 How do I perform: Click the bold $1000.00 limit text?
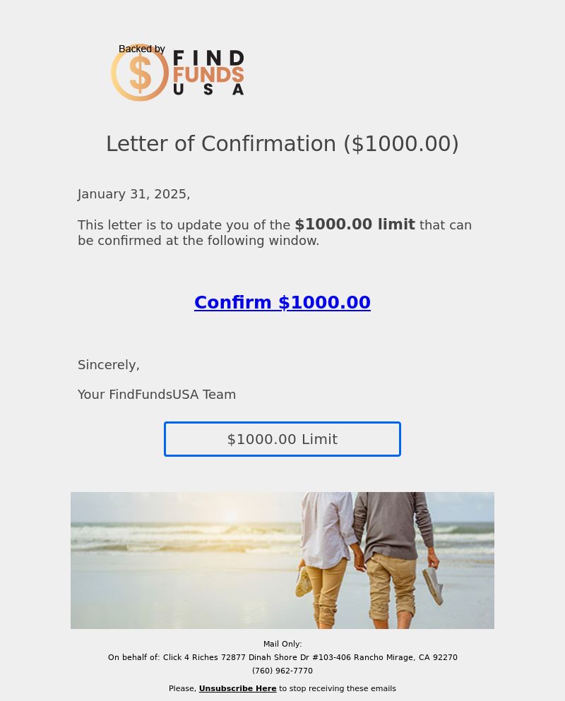point(355,224)
